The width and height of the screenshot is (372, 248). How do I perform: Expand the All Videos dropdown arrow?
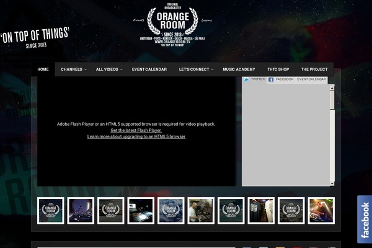(122, 69)
